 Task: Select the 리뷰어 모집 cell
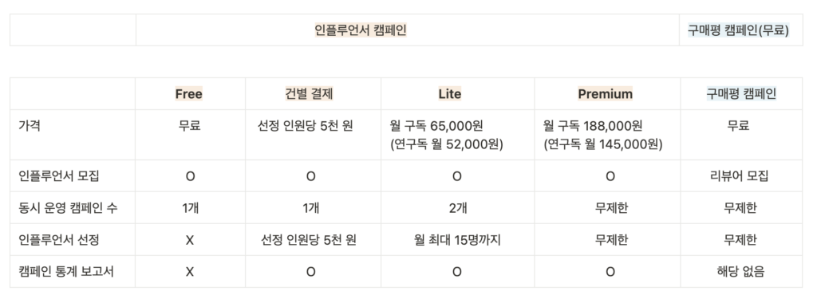741,175
